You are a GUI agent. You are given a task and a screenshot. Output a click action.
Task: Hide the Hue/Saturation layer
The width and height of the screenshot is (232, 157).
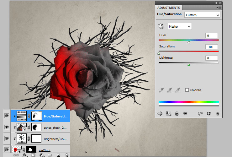coord(7,116)
